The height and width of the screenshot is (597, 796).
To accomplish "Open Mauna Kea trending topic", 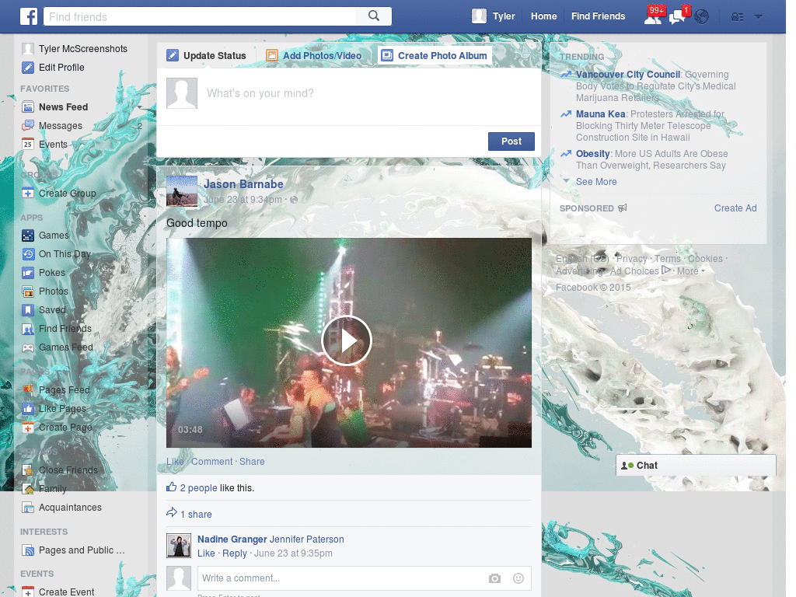I will (x=600, y=113).
